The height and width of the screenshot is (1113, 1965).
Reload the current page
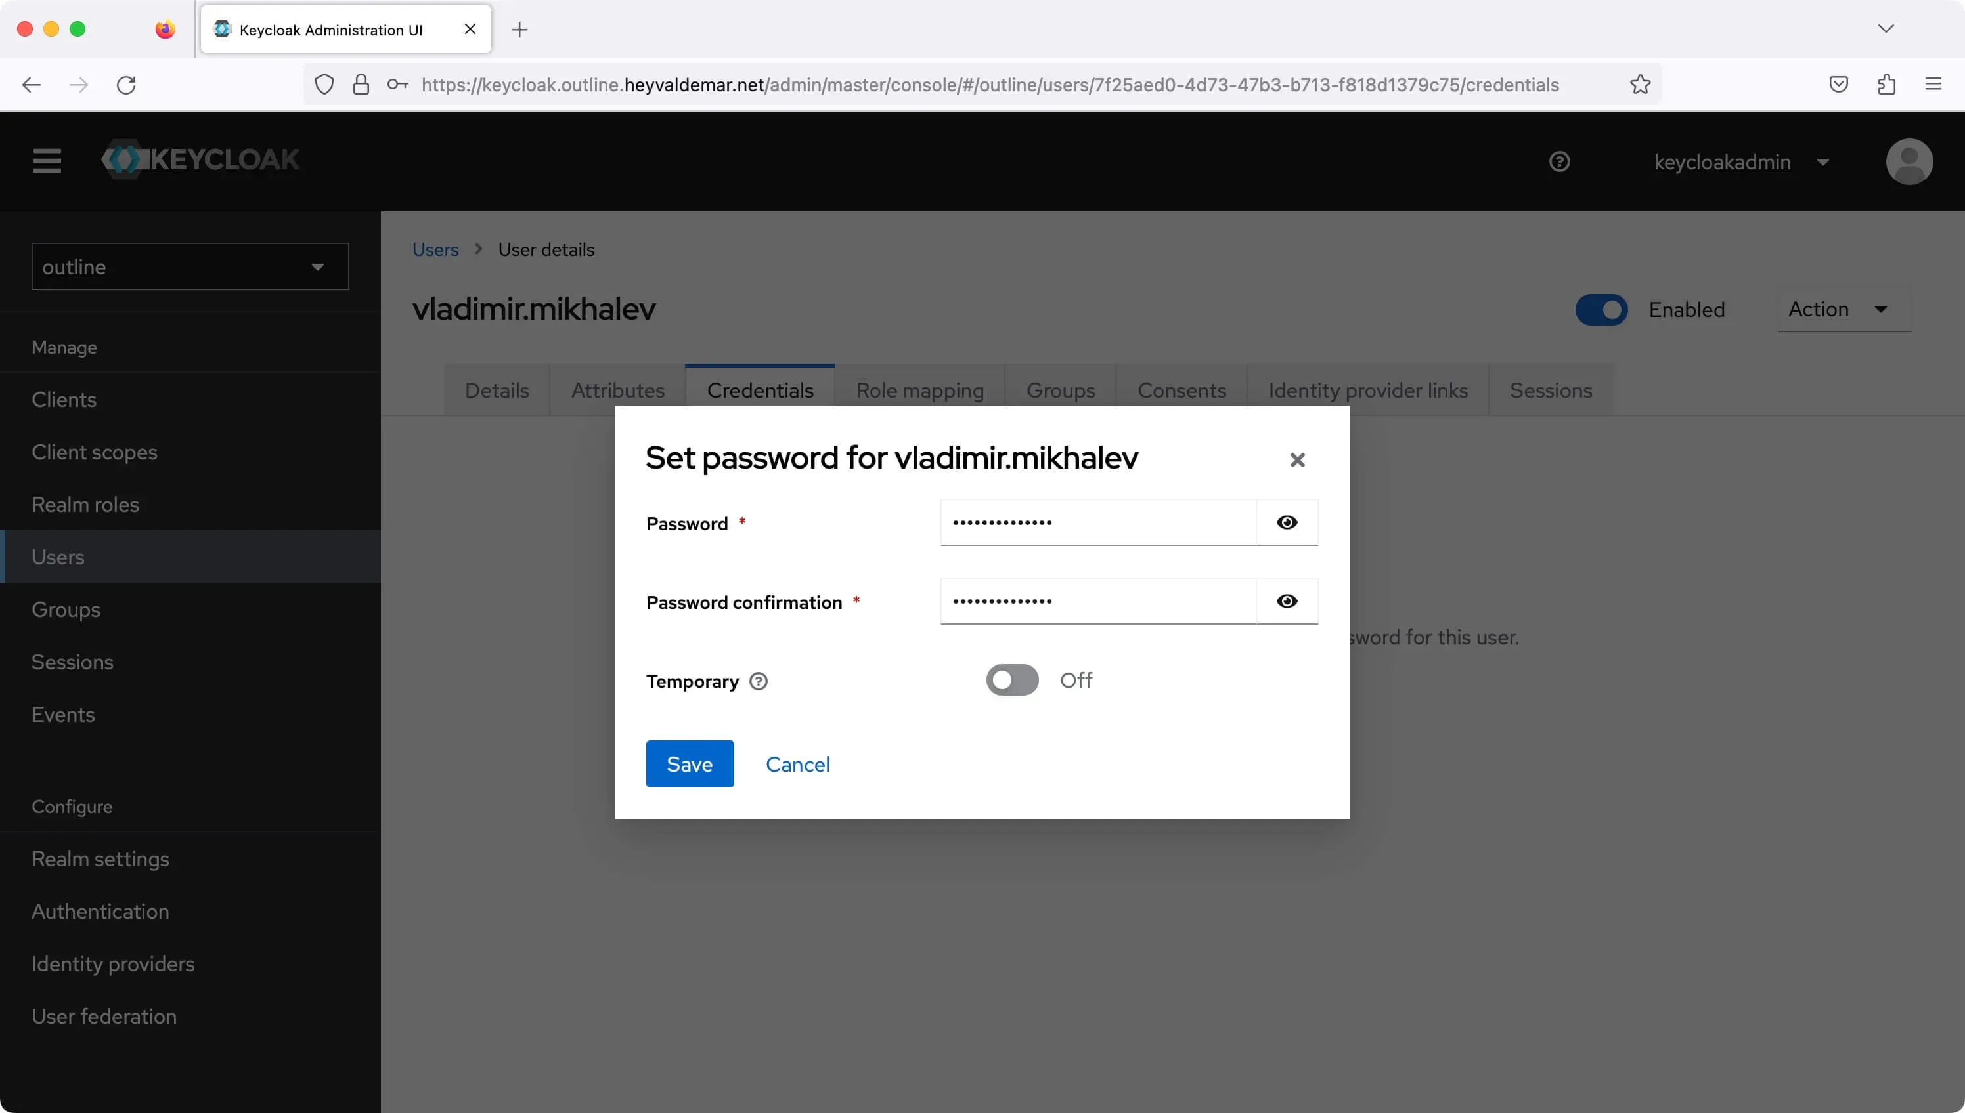click(126, 84)
